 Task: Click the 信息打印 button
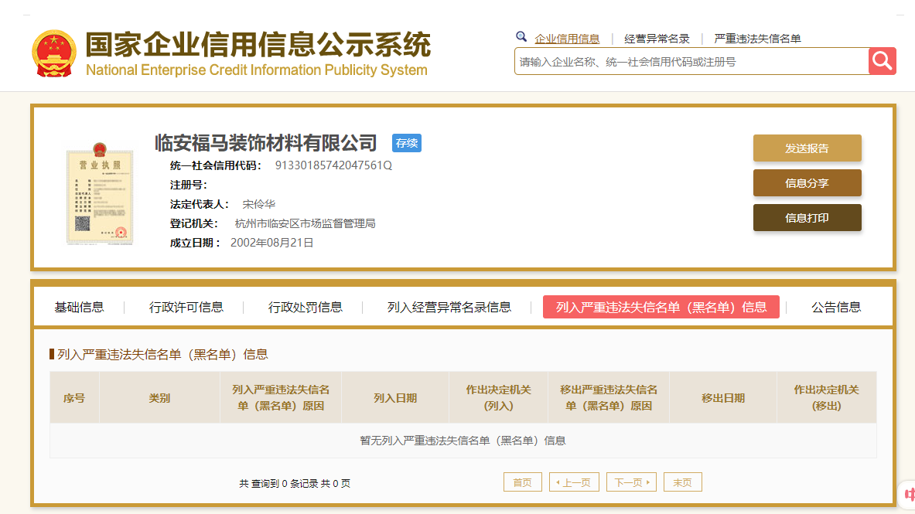pyautogui.click(x=807, y=218)
